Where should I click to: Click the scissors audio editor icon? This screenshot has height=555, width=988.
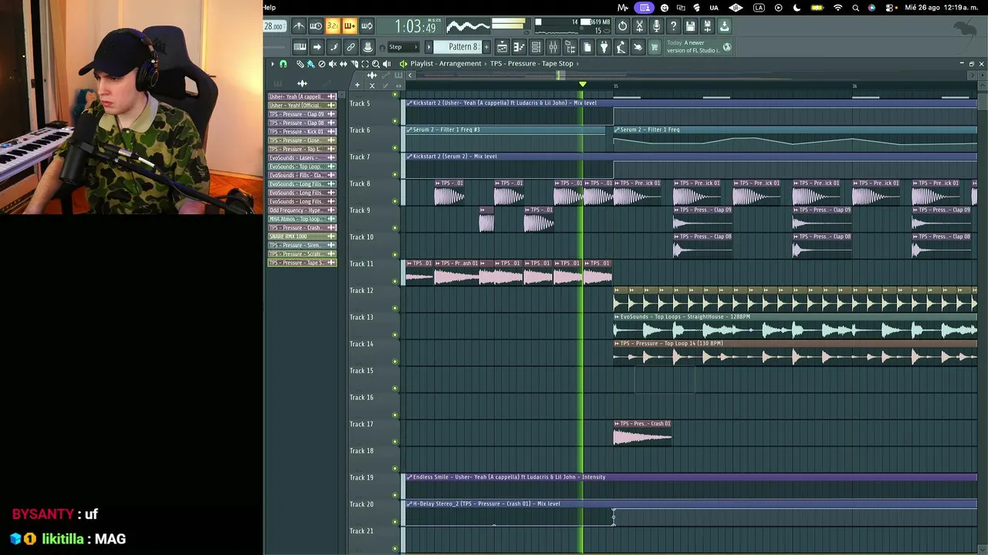pyautogui.click(x=639, y=26)
